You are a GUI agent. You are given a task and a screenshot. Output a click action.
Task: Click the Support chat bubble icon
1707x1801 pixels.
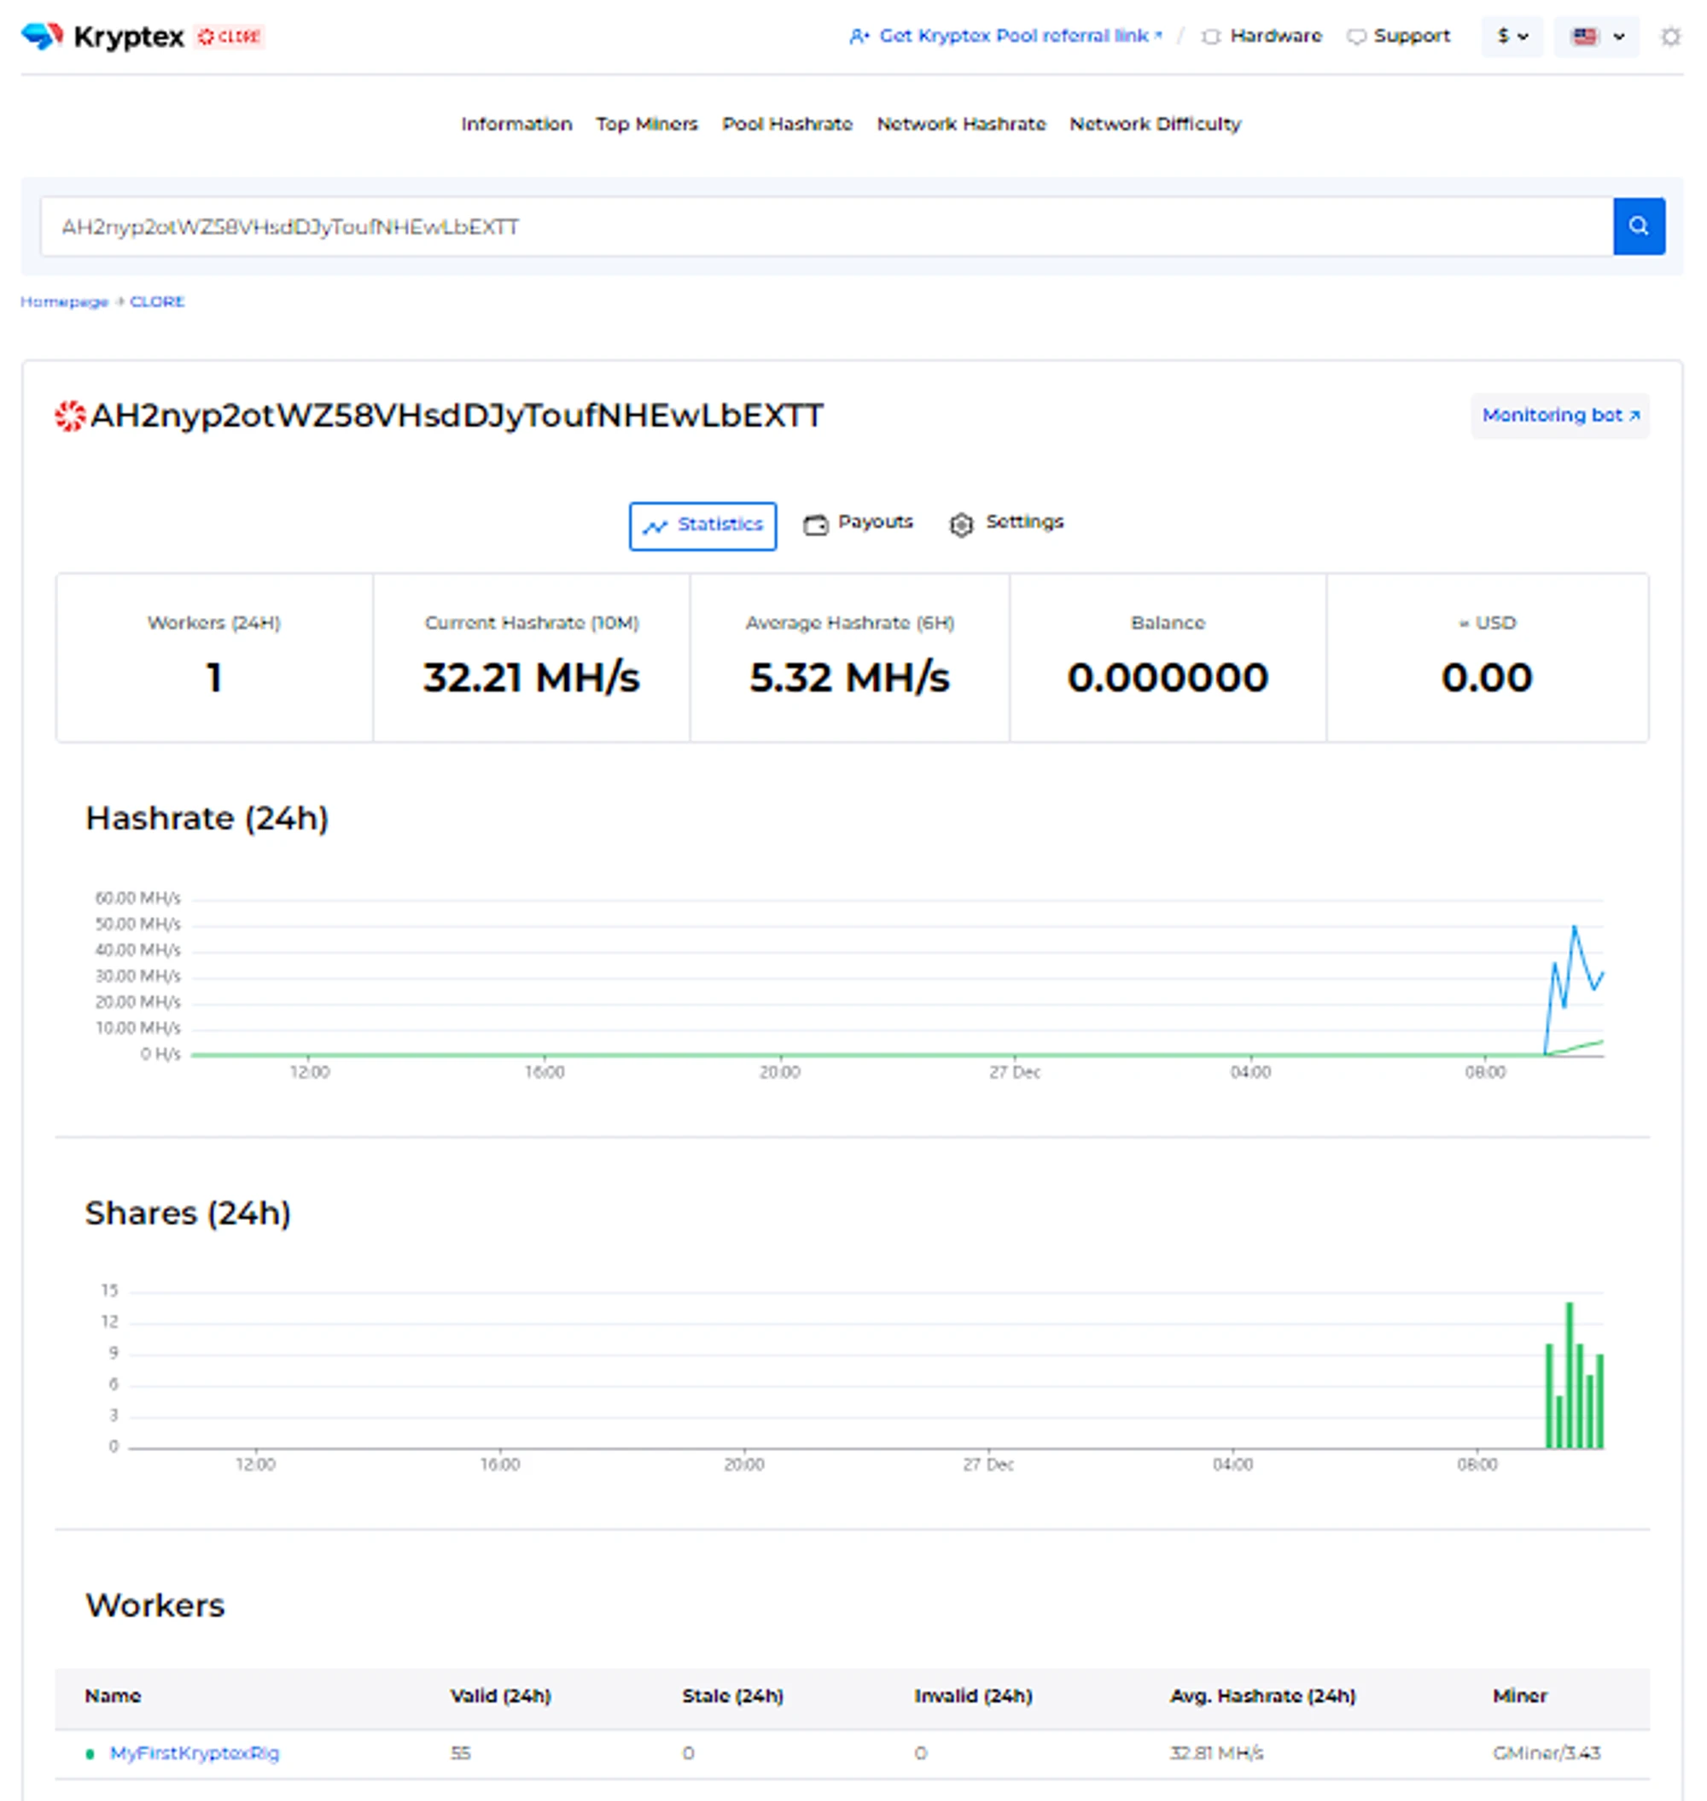1355,37
